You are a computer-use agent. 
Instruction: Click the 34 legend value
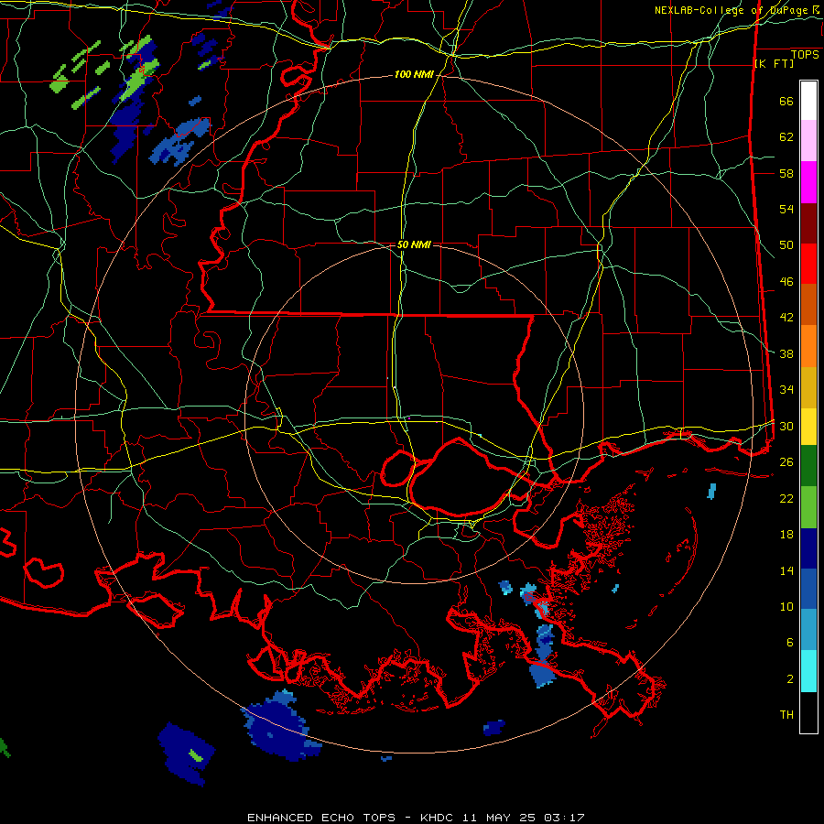pos(786,389)
